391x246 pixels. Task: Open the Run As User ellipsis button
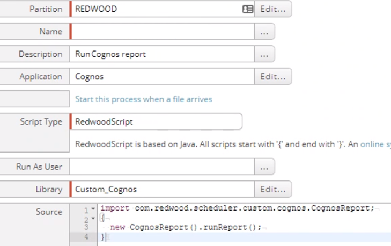click(264, 167)
